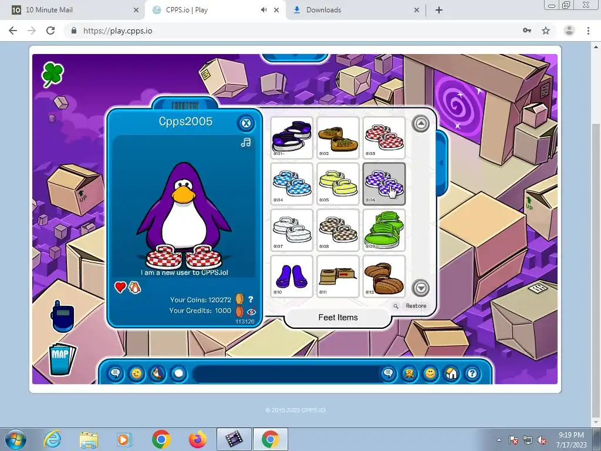Bookmark this page with the star icon

(546, 31)
